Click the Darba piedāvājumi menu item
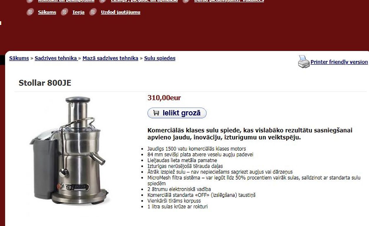 (x=229, y=1)
